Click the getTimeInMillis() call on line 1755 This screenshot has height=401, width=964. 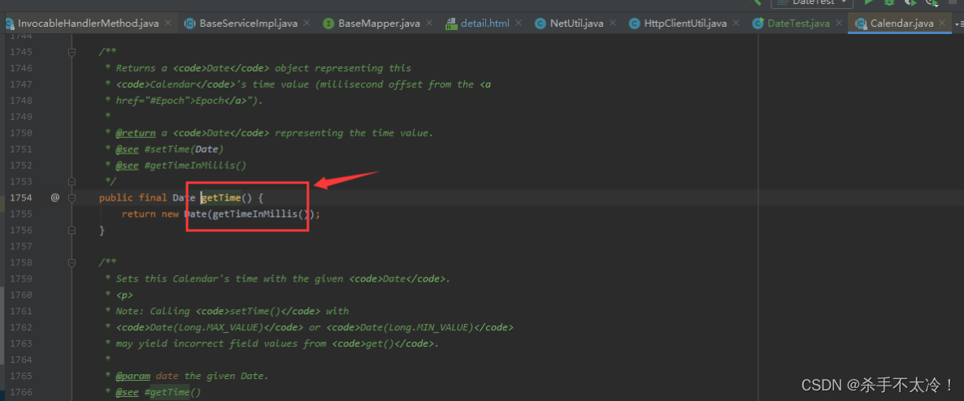261,213
